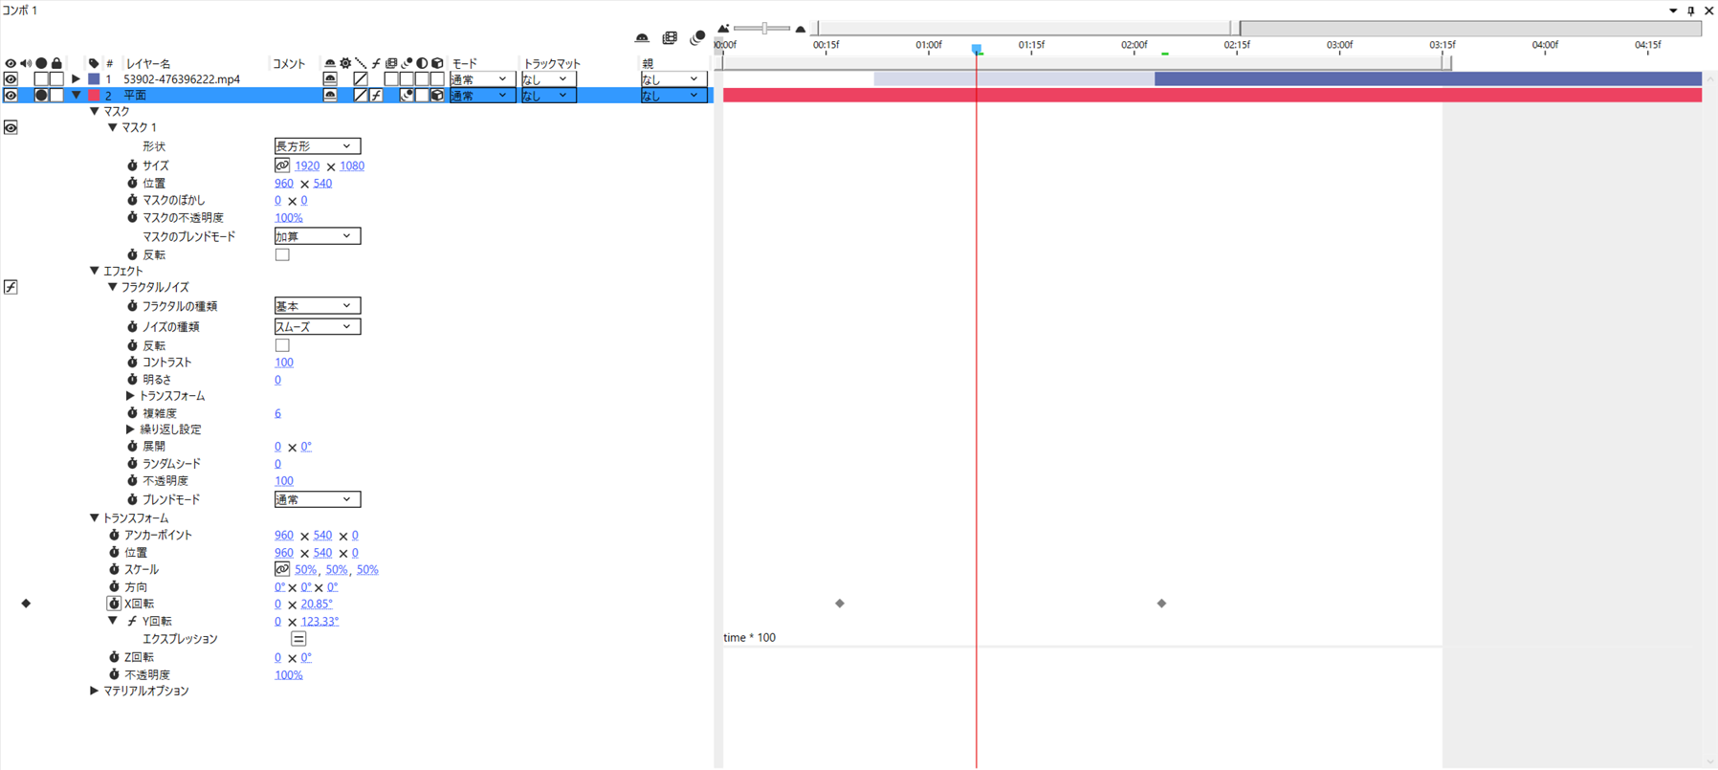Toggle motion blur switch on 平面 layer
This screenshot has height=770, width=1718.
point(407,96)
